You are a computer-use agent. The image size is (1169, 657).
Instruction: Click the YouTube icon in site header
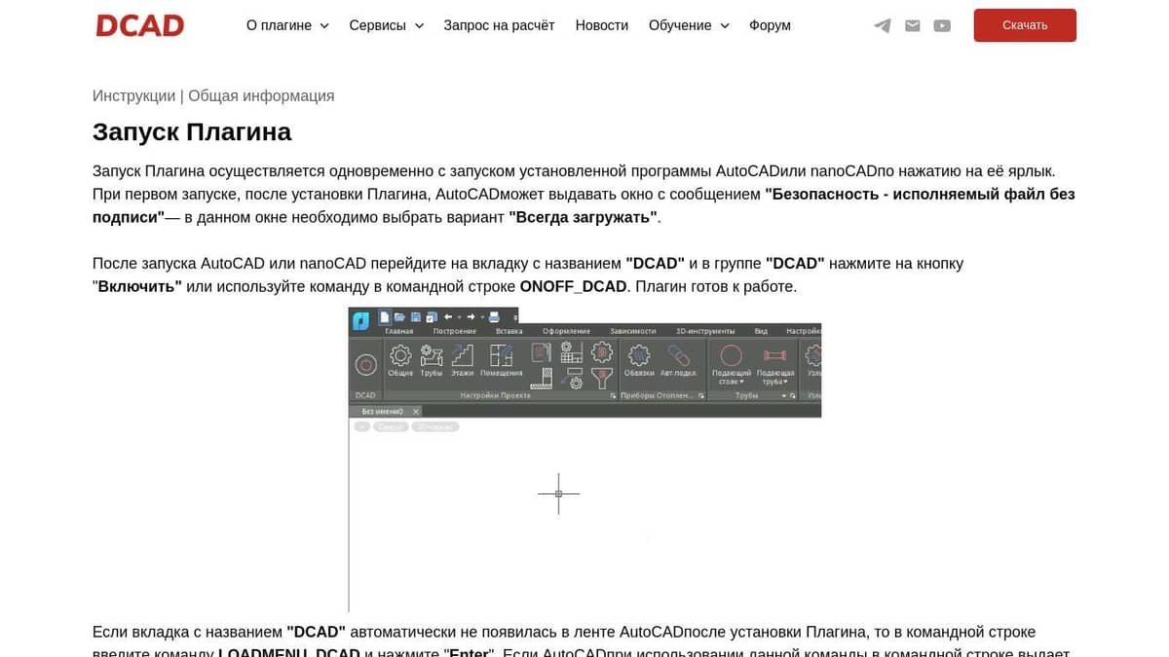[x=942, y=25]
